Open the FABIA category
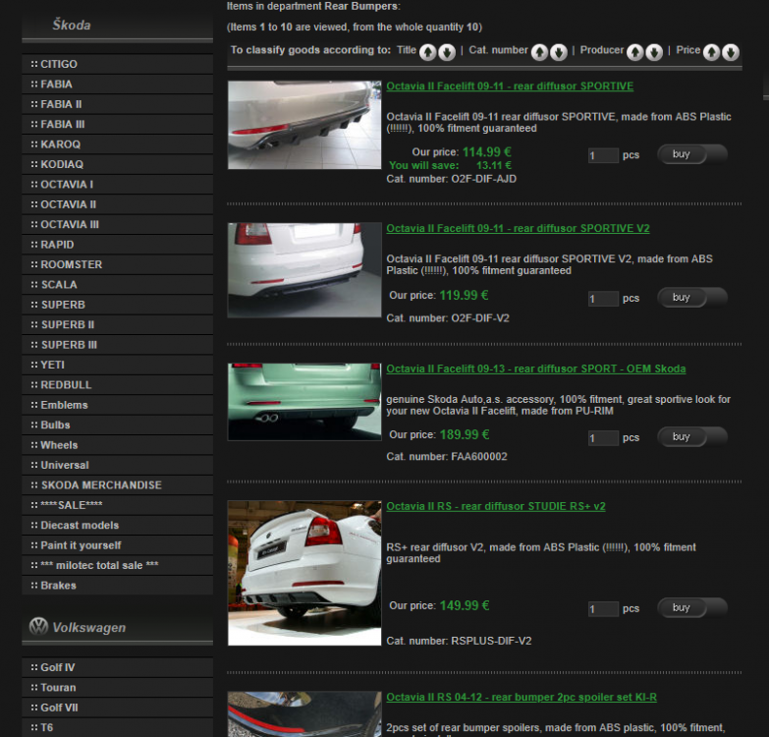The width and height of the screenshot is (769, 737). point(117,85)
